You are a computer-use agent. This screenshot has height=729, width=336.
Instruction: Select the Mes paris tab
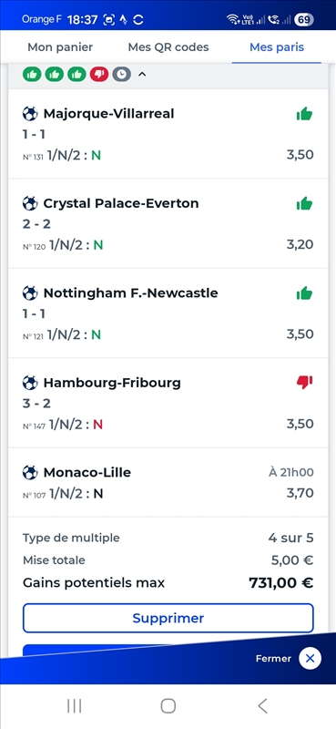[x=277, y=47]
